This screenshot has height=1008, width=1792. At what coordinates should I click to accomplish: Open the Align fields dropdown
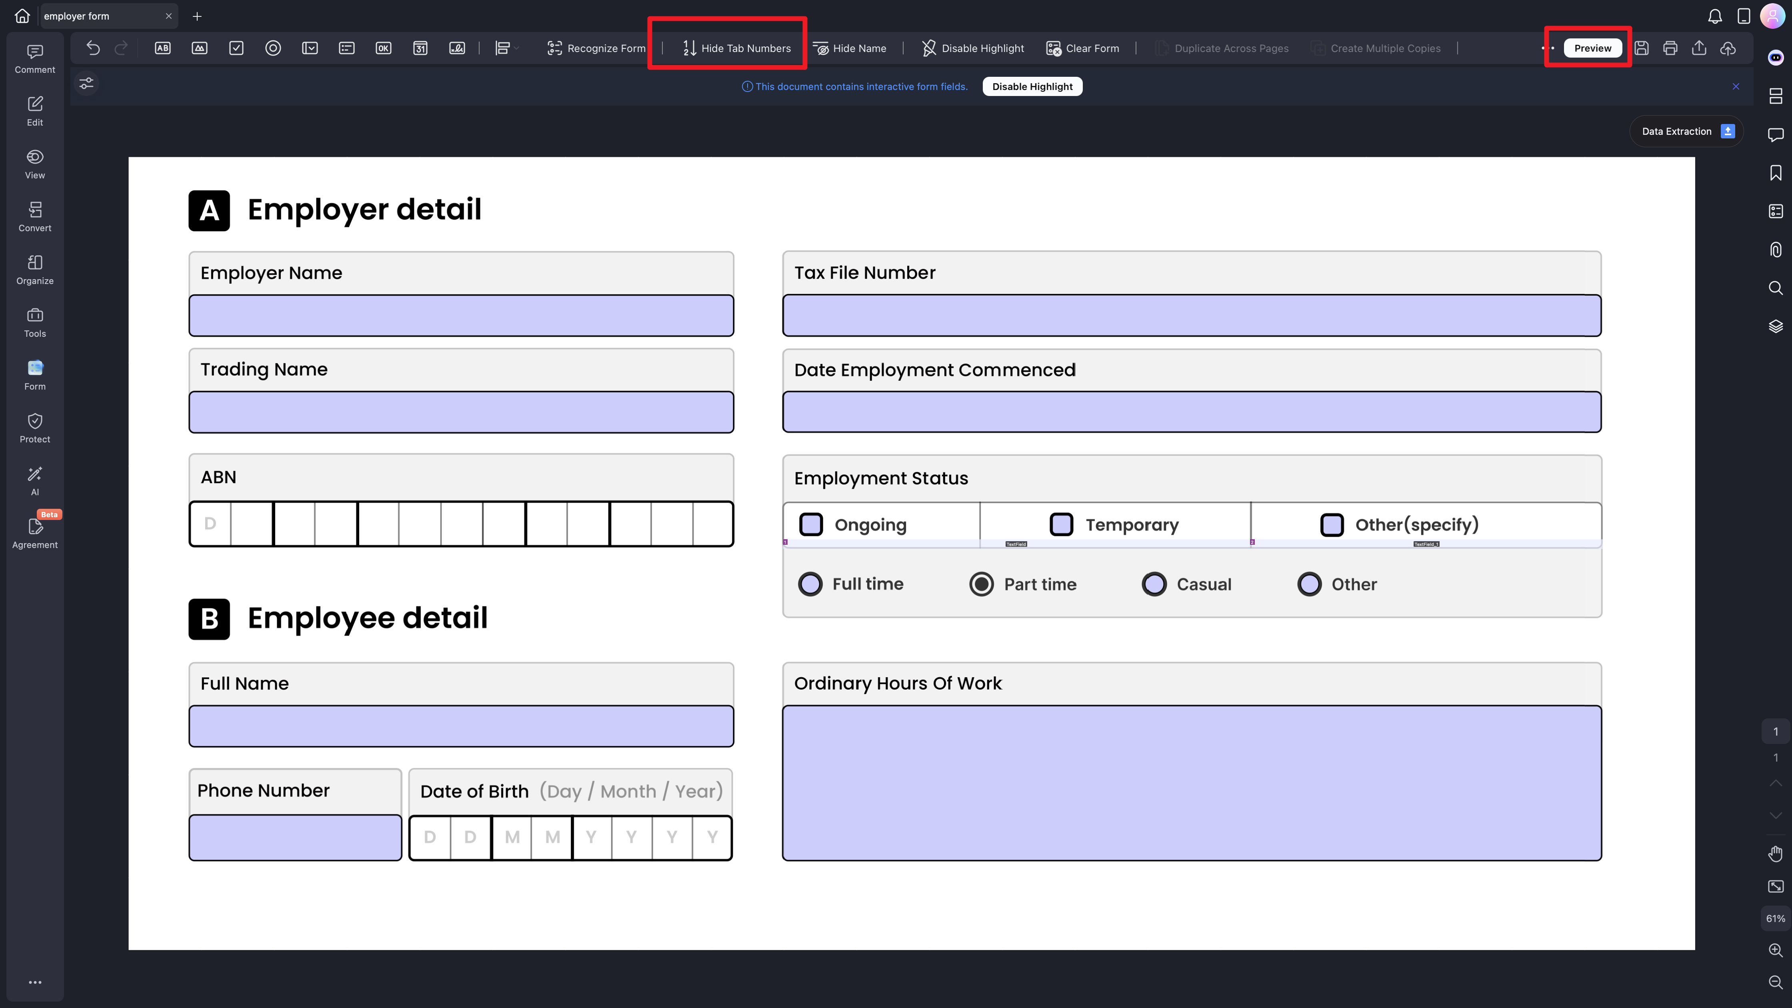pyautogui.click(x=507, y=48)
